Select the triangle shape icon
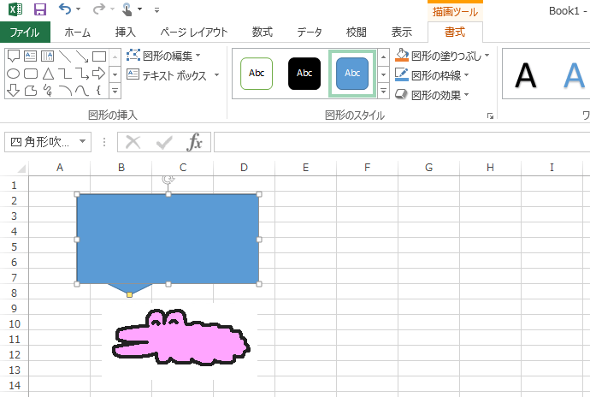The width and height of the screenshot is (590, 397). 48,74
